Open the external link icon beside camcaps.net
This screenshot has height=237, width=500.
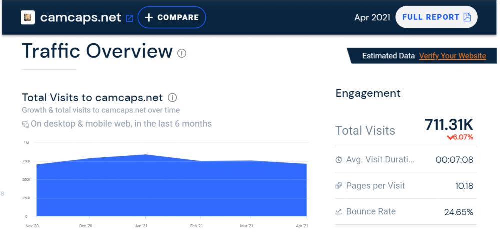pos(129,18)
